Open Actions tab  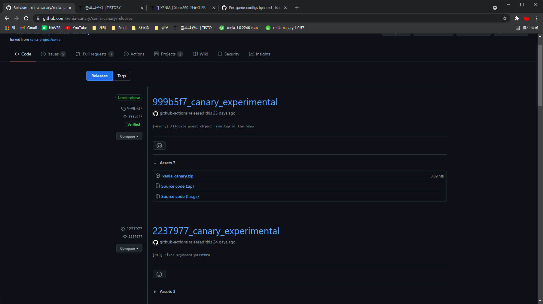[134, 54]
